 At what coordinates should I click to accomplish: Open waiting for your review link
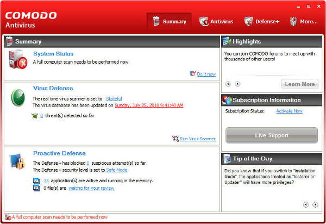[x=91, y=188]
